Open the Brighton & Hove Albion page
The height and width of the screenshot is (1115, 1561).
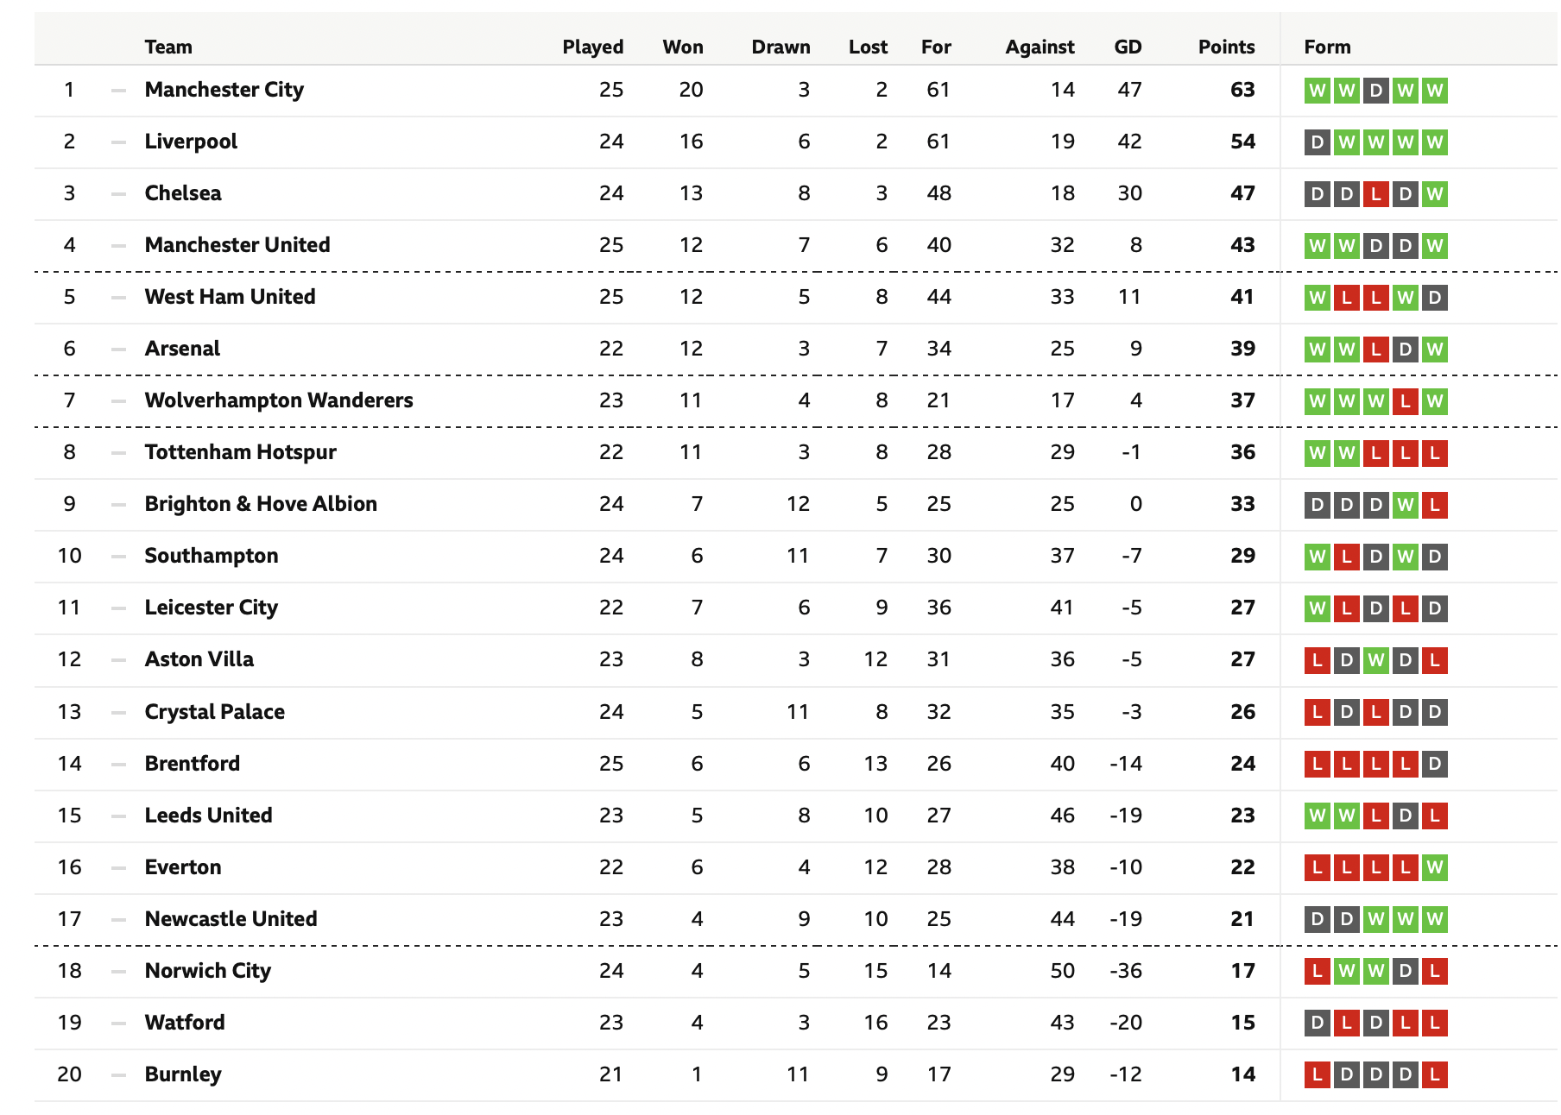point(261,504)
